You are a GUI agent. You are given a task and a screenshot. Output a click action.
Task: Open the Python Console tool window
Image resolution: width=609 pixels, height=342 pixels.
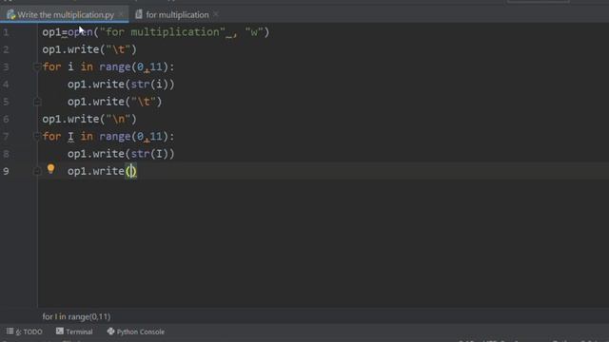[x=136, y=332]
